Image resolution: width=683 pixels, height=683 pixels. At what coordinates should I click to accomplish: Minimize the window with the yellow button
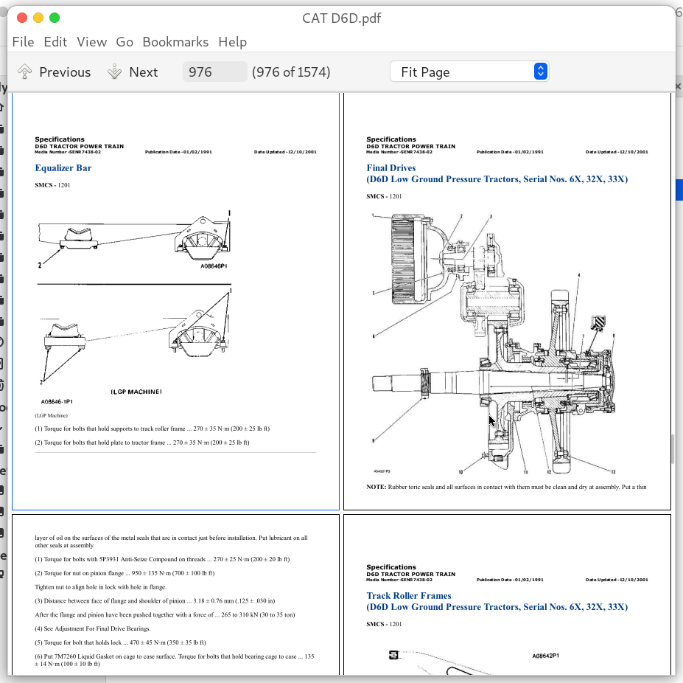36,17
